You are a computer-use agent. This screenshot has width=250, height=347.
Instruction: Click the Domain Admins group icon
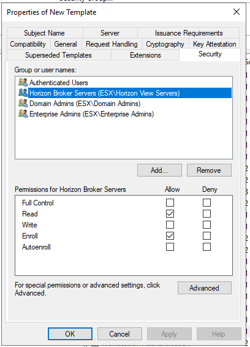click(x=23, y=103)
